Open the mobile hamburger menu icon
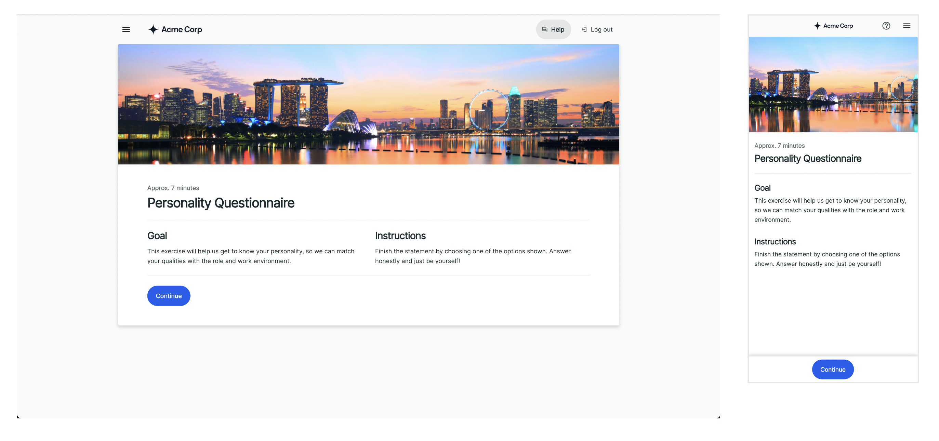939x441 pixels. click(x=907, y=26)
